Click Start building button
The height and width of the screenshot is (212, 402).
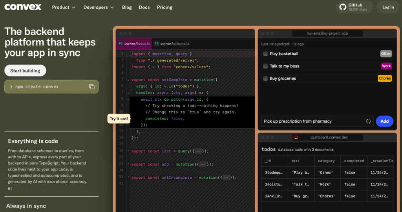[25, 71]
